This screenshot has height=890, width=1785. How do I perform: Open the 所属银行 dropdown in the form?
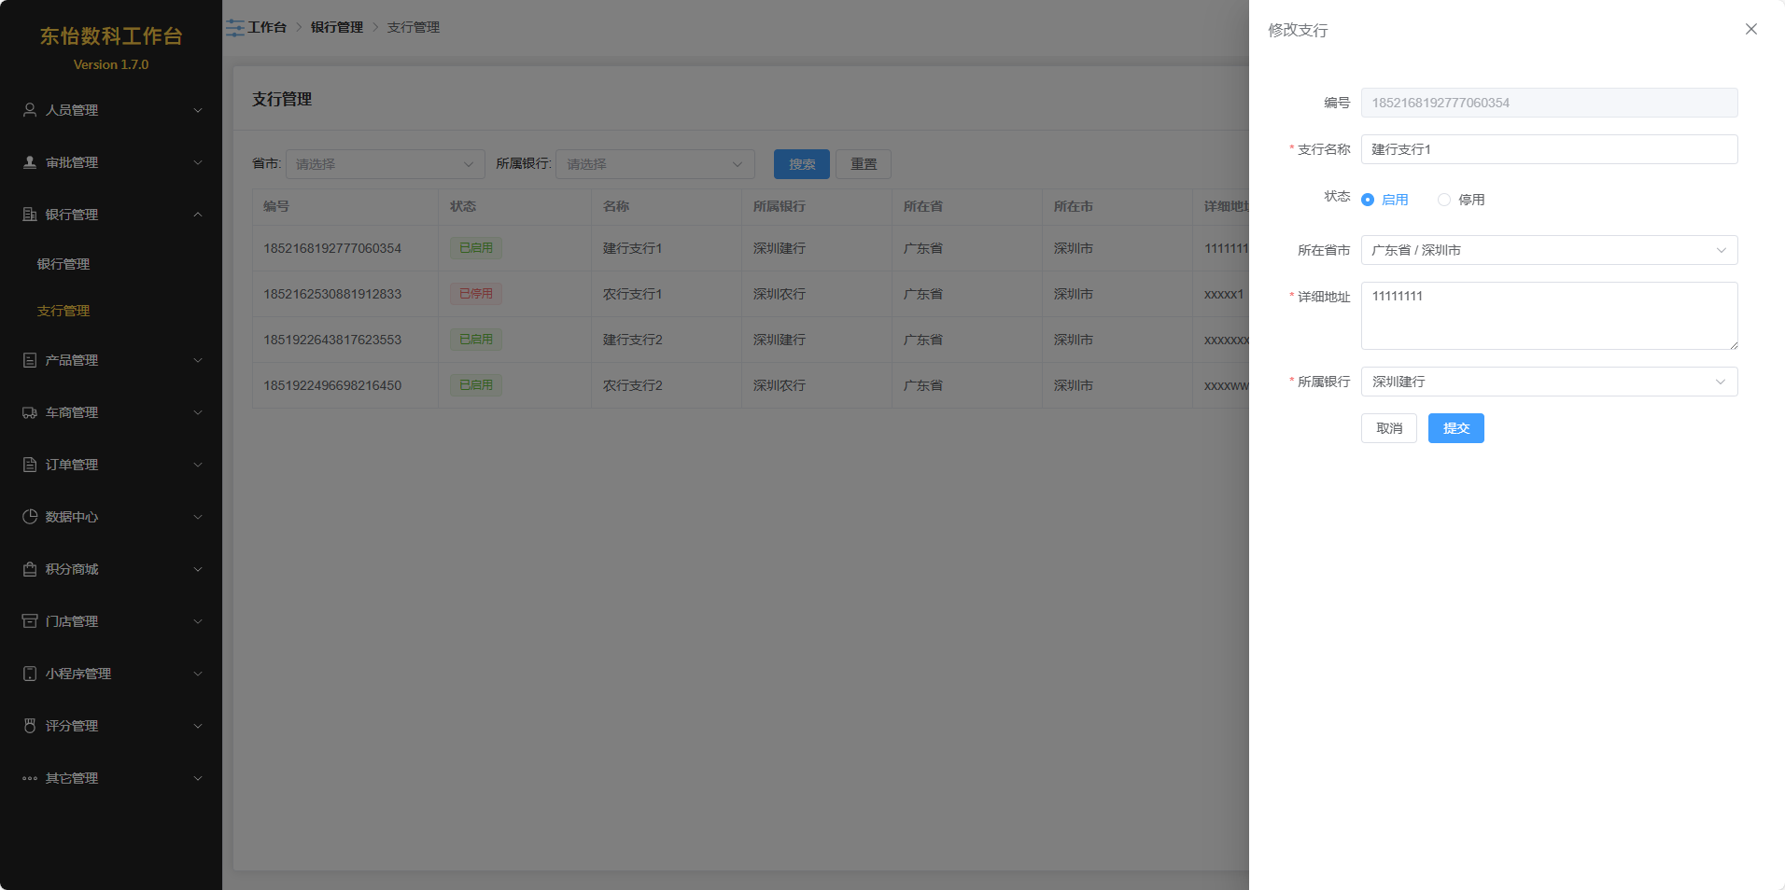tap(1548, 382)
